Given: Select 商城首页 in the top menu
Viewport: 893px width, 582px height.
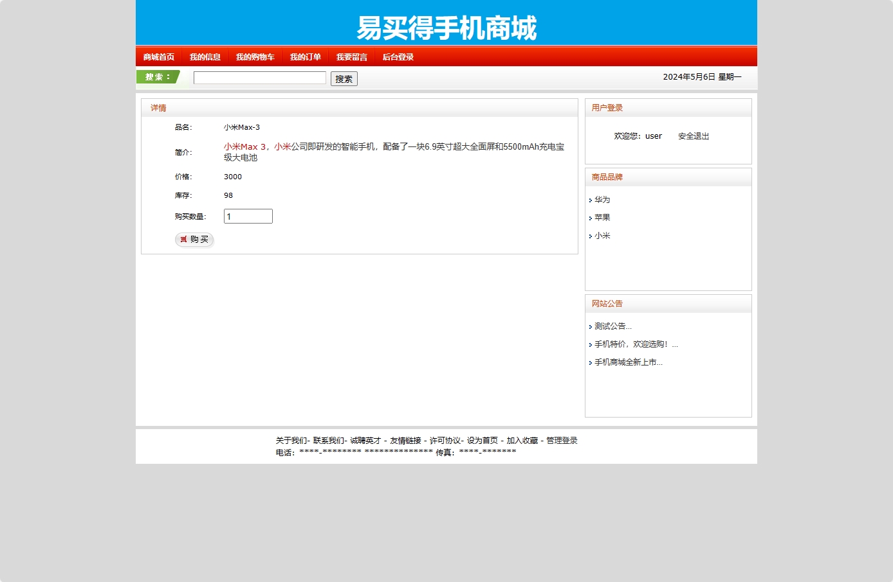Looking at the screenshot, I should coord(158,57).
